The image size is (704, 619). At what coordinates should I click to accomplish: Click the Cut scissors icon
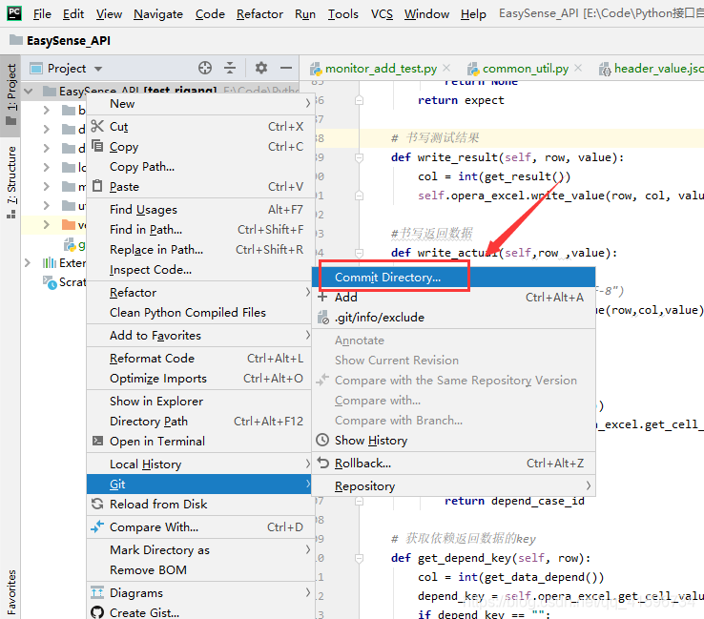click(x=97, y=126)
